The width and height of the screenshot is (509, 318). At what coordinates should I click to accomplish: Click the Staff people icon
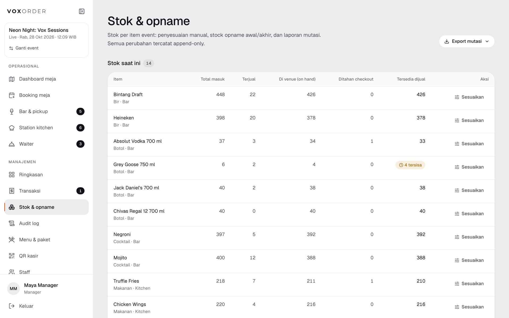click(12, 272)
